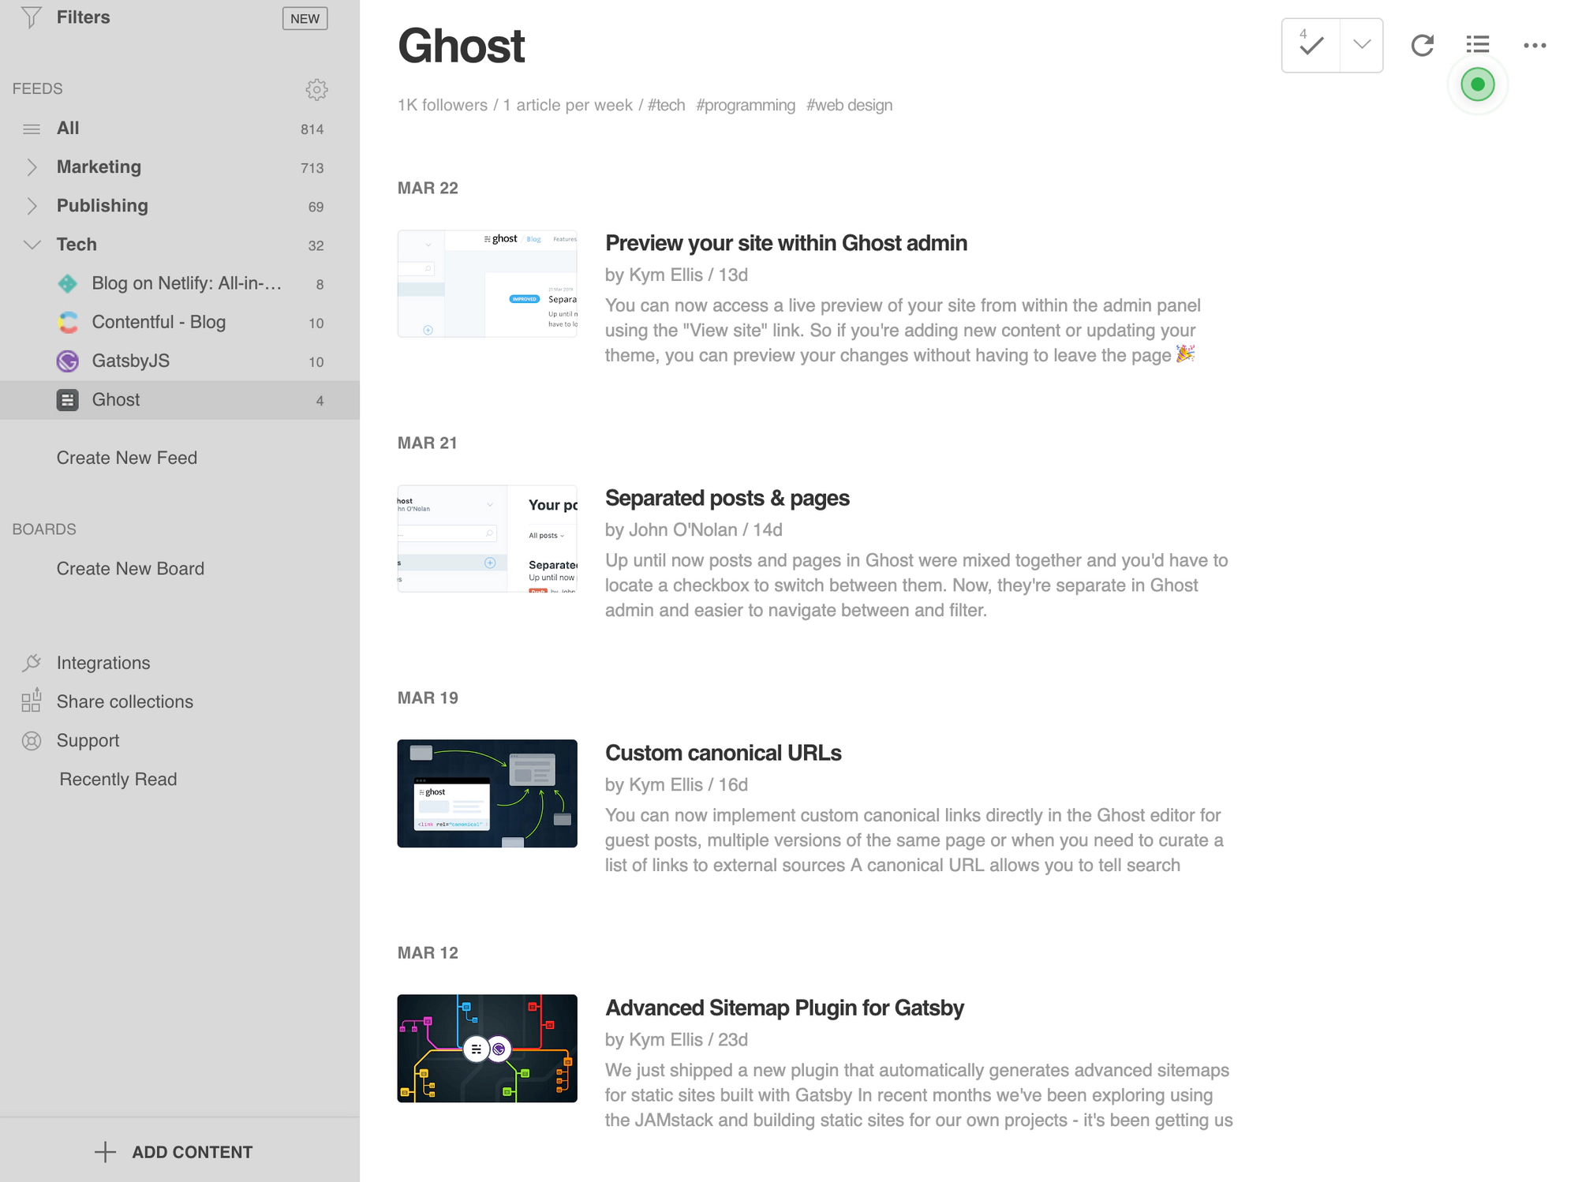Click the refresh feed icon
Image resolution: width=1578 pixels, height=1182 pixels.
[1422, 46]
